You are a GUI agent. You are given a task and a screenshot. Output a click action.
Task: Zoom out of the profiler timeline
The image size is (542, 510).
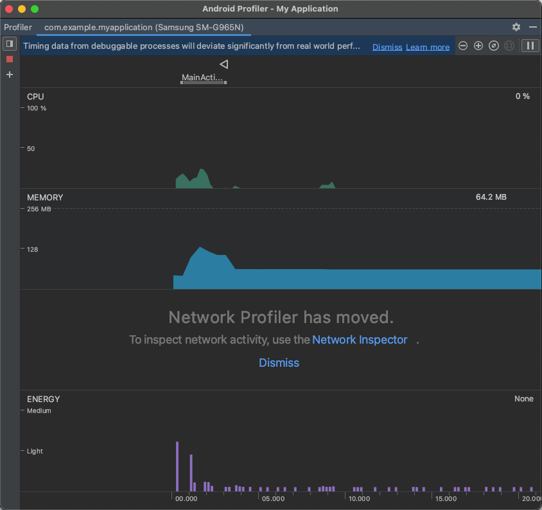(x=463, y=46)
